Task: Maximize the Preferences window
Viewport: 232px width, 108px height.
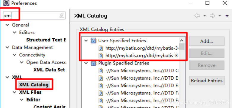Action: point(208,3)
